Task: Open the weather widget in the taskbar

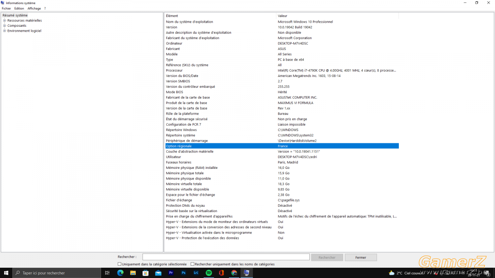Action: click(x=406, y=273)
